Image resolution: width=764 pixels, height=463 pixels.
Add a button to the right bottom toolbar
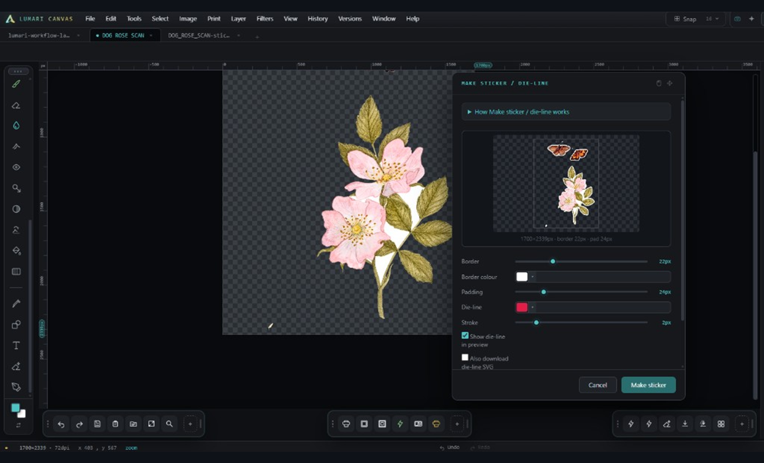[x=742, y=424]
